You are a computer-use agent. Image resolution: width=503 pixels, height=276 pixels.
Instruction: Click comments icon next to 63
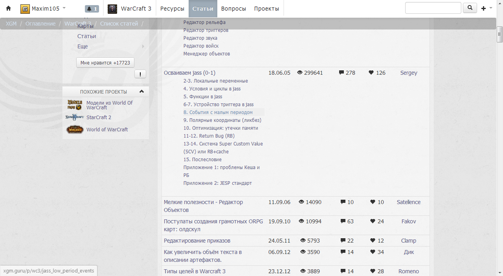click(x=343, y=221)
